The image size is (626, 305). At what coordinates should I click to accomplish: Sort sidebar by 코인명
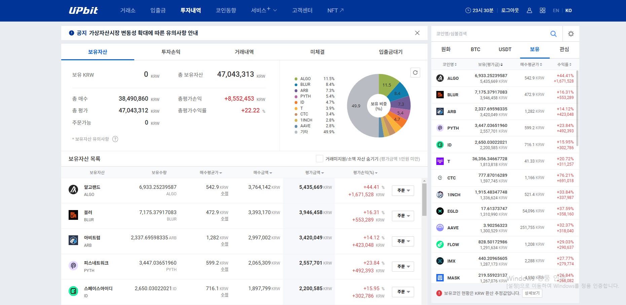coord(449,64)
